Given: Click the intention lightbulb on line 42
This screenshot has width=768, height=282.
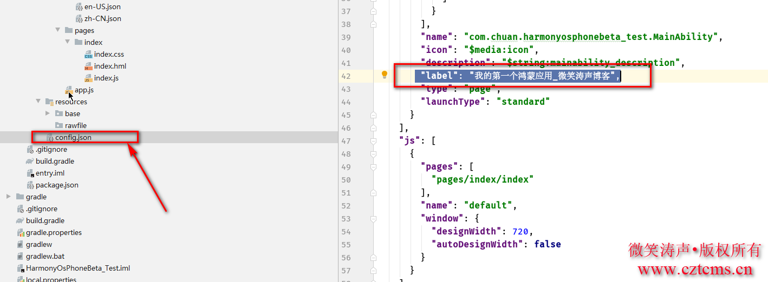Looking at the screenshot, I should [x=385, y=75].
